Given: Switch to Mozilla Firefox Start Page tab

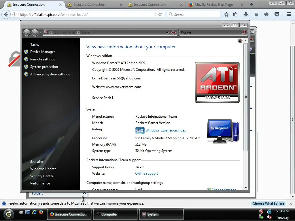Looking at the screenshot, I should point(216,5).
